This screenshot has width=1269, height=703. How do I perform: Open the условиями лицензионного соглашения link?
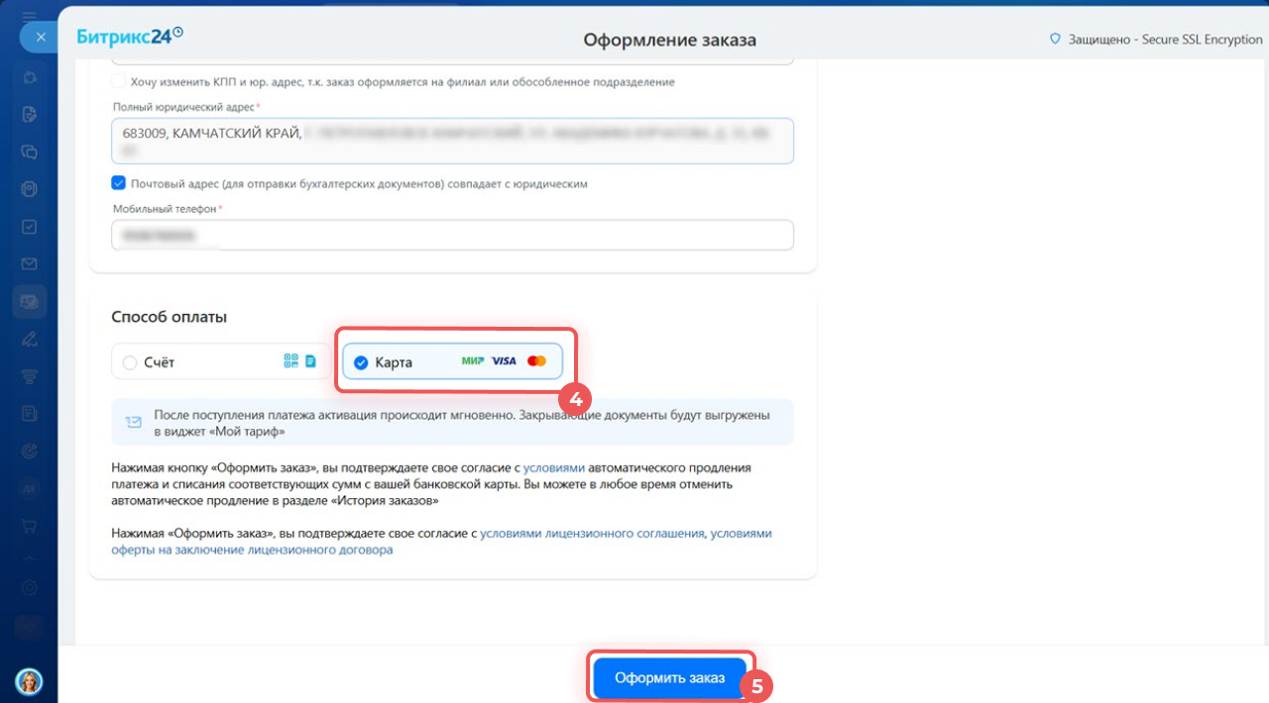click(x=592, y=533)
